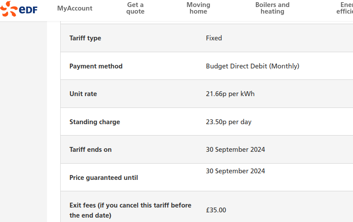Click the Tariff ends on label
This screenshot has width=353, height=222.
click(x=91, y=150)
